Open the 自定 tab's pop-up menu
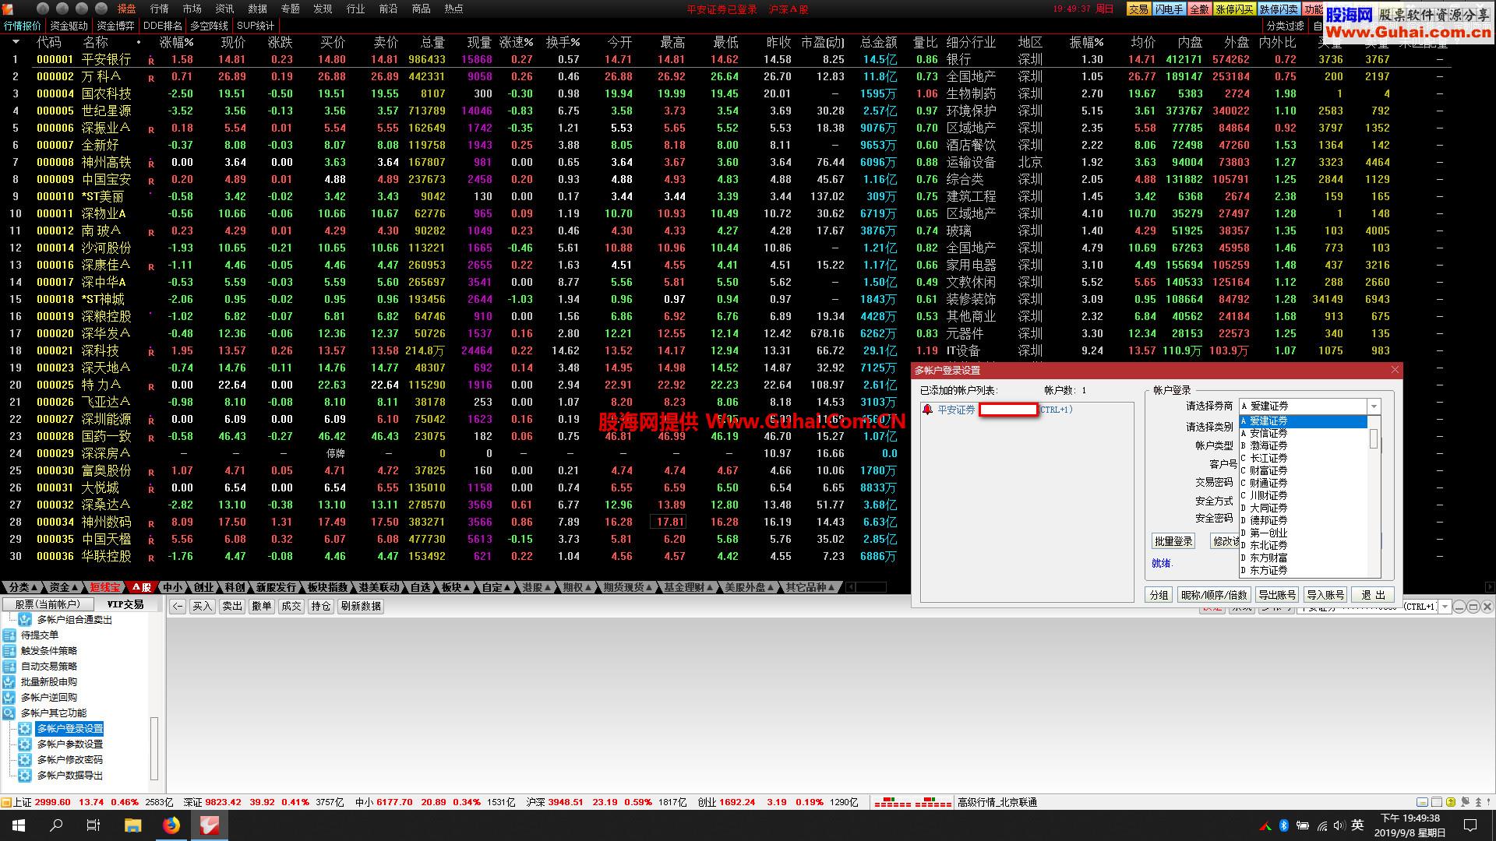Image resolution: width=1496 pixels, height=841 pixels. 507,588
